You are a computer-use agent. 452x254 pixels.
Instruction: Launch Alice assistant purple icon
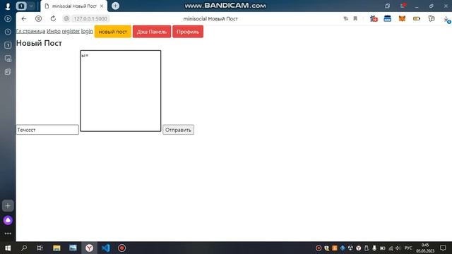pos(8,220)
